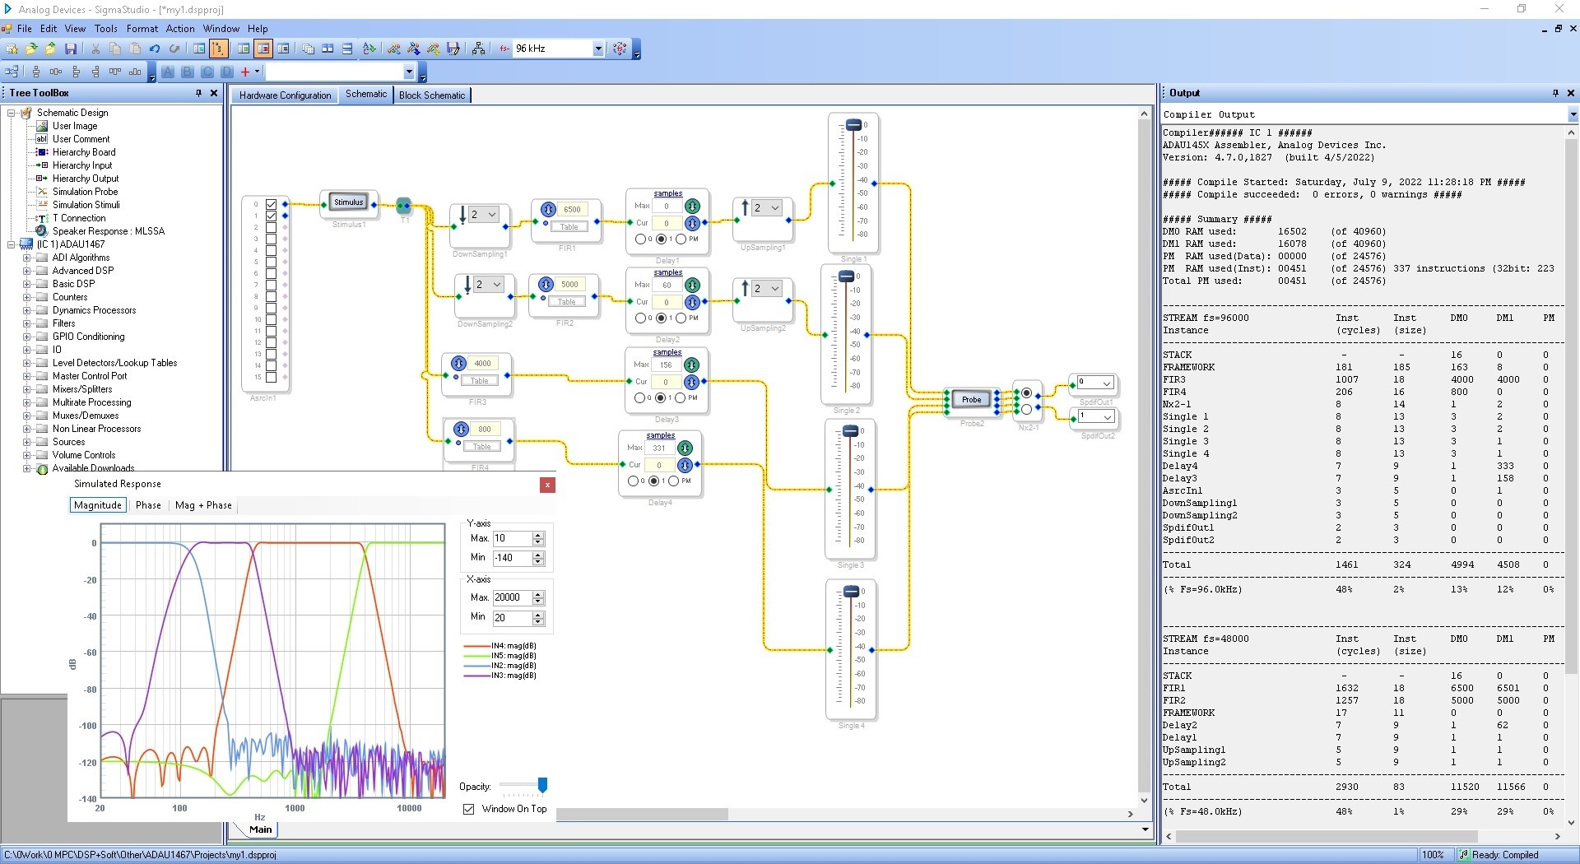
Task: Click the Undo arrow icon
Action: [x=155, y=49]
